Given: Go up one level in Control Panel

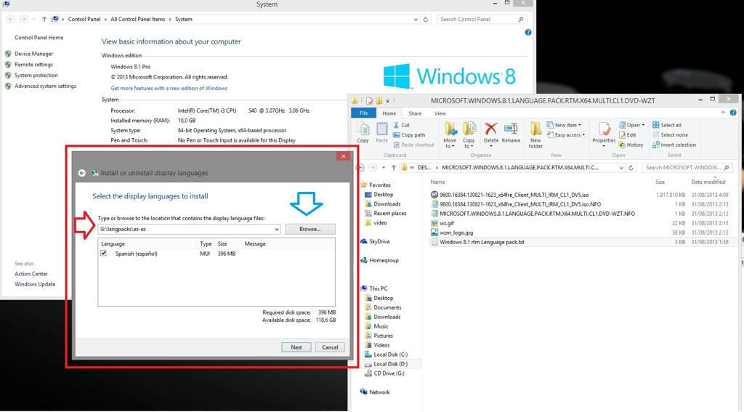Looking at the screenshot, I should (44, 20).
